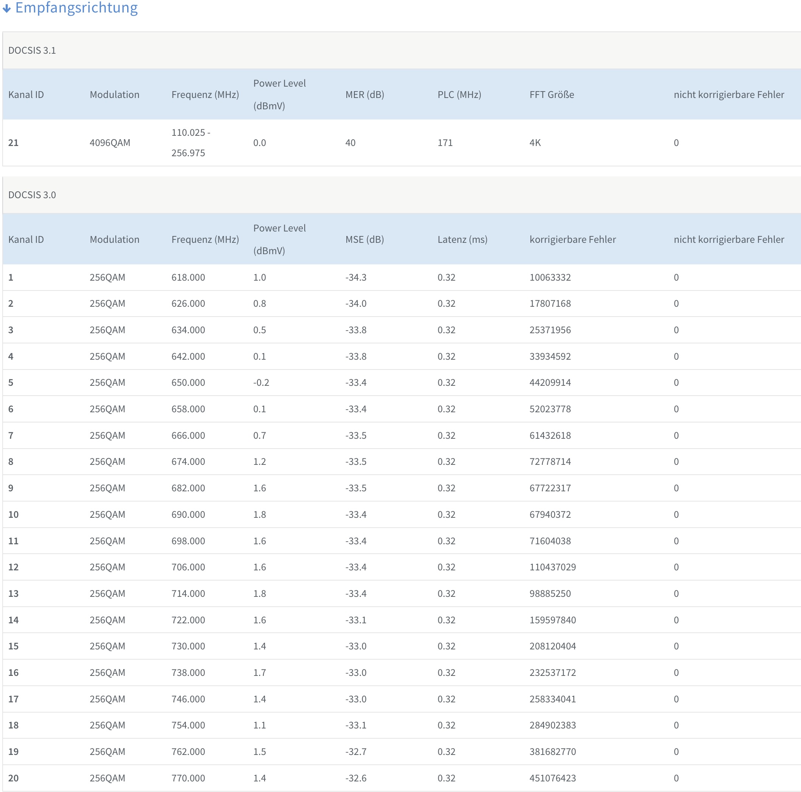Click the FFT Größe column header
Image resolution: width=801 pixels, height=792 pixels.
coord(552,95)
